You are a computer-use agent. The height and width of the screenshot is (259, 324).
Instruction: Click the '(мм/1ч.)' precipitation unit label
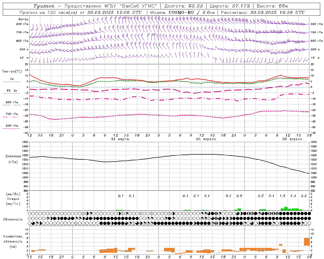coord(13,204)
